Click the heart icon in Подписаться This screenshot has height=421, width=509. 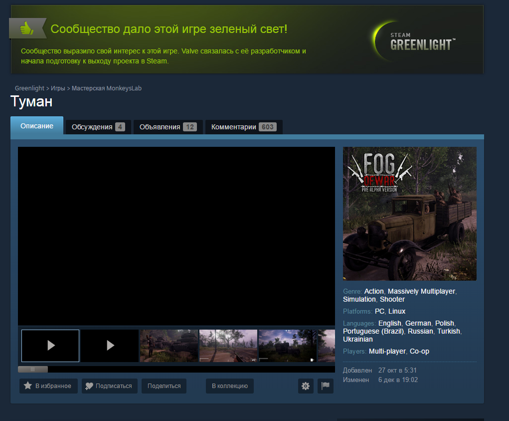point(89,386)
